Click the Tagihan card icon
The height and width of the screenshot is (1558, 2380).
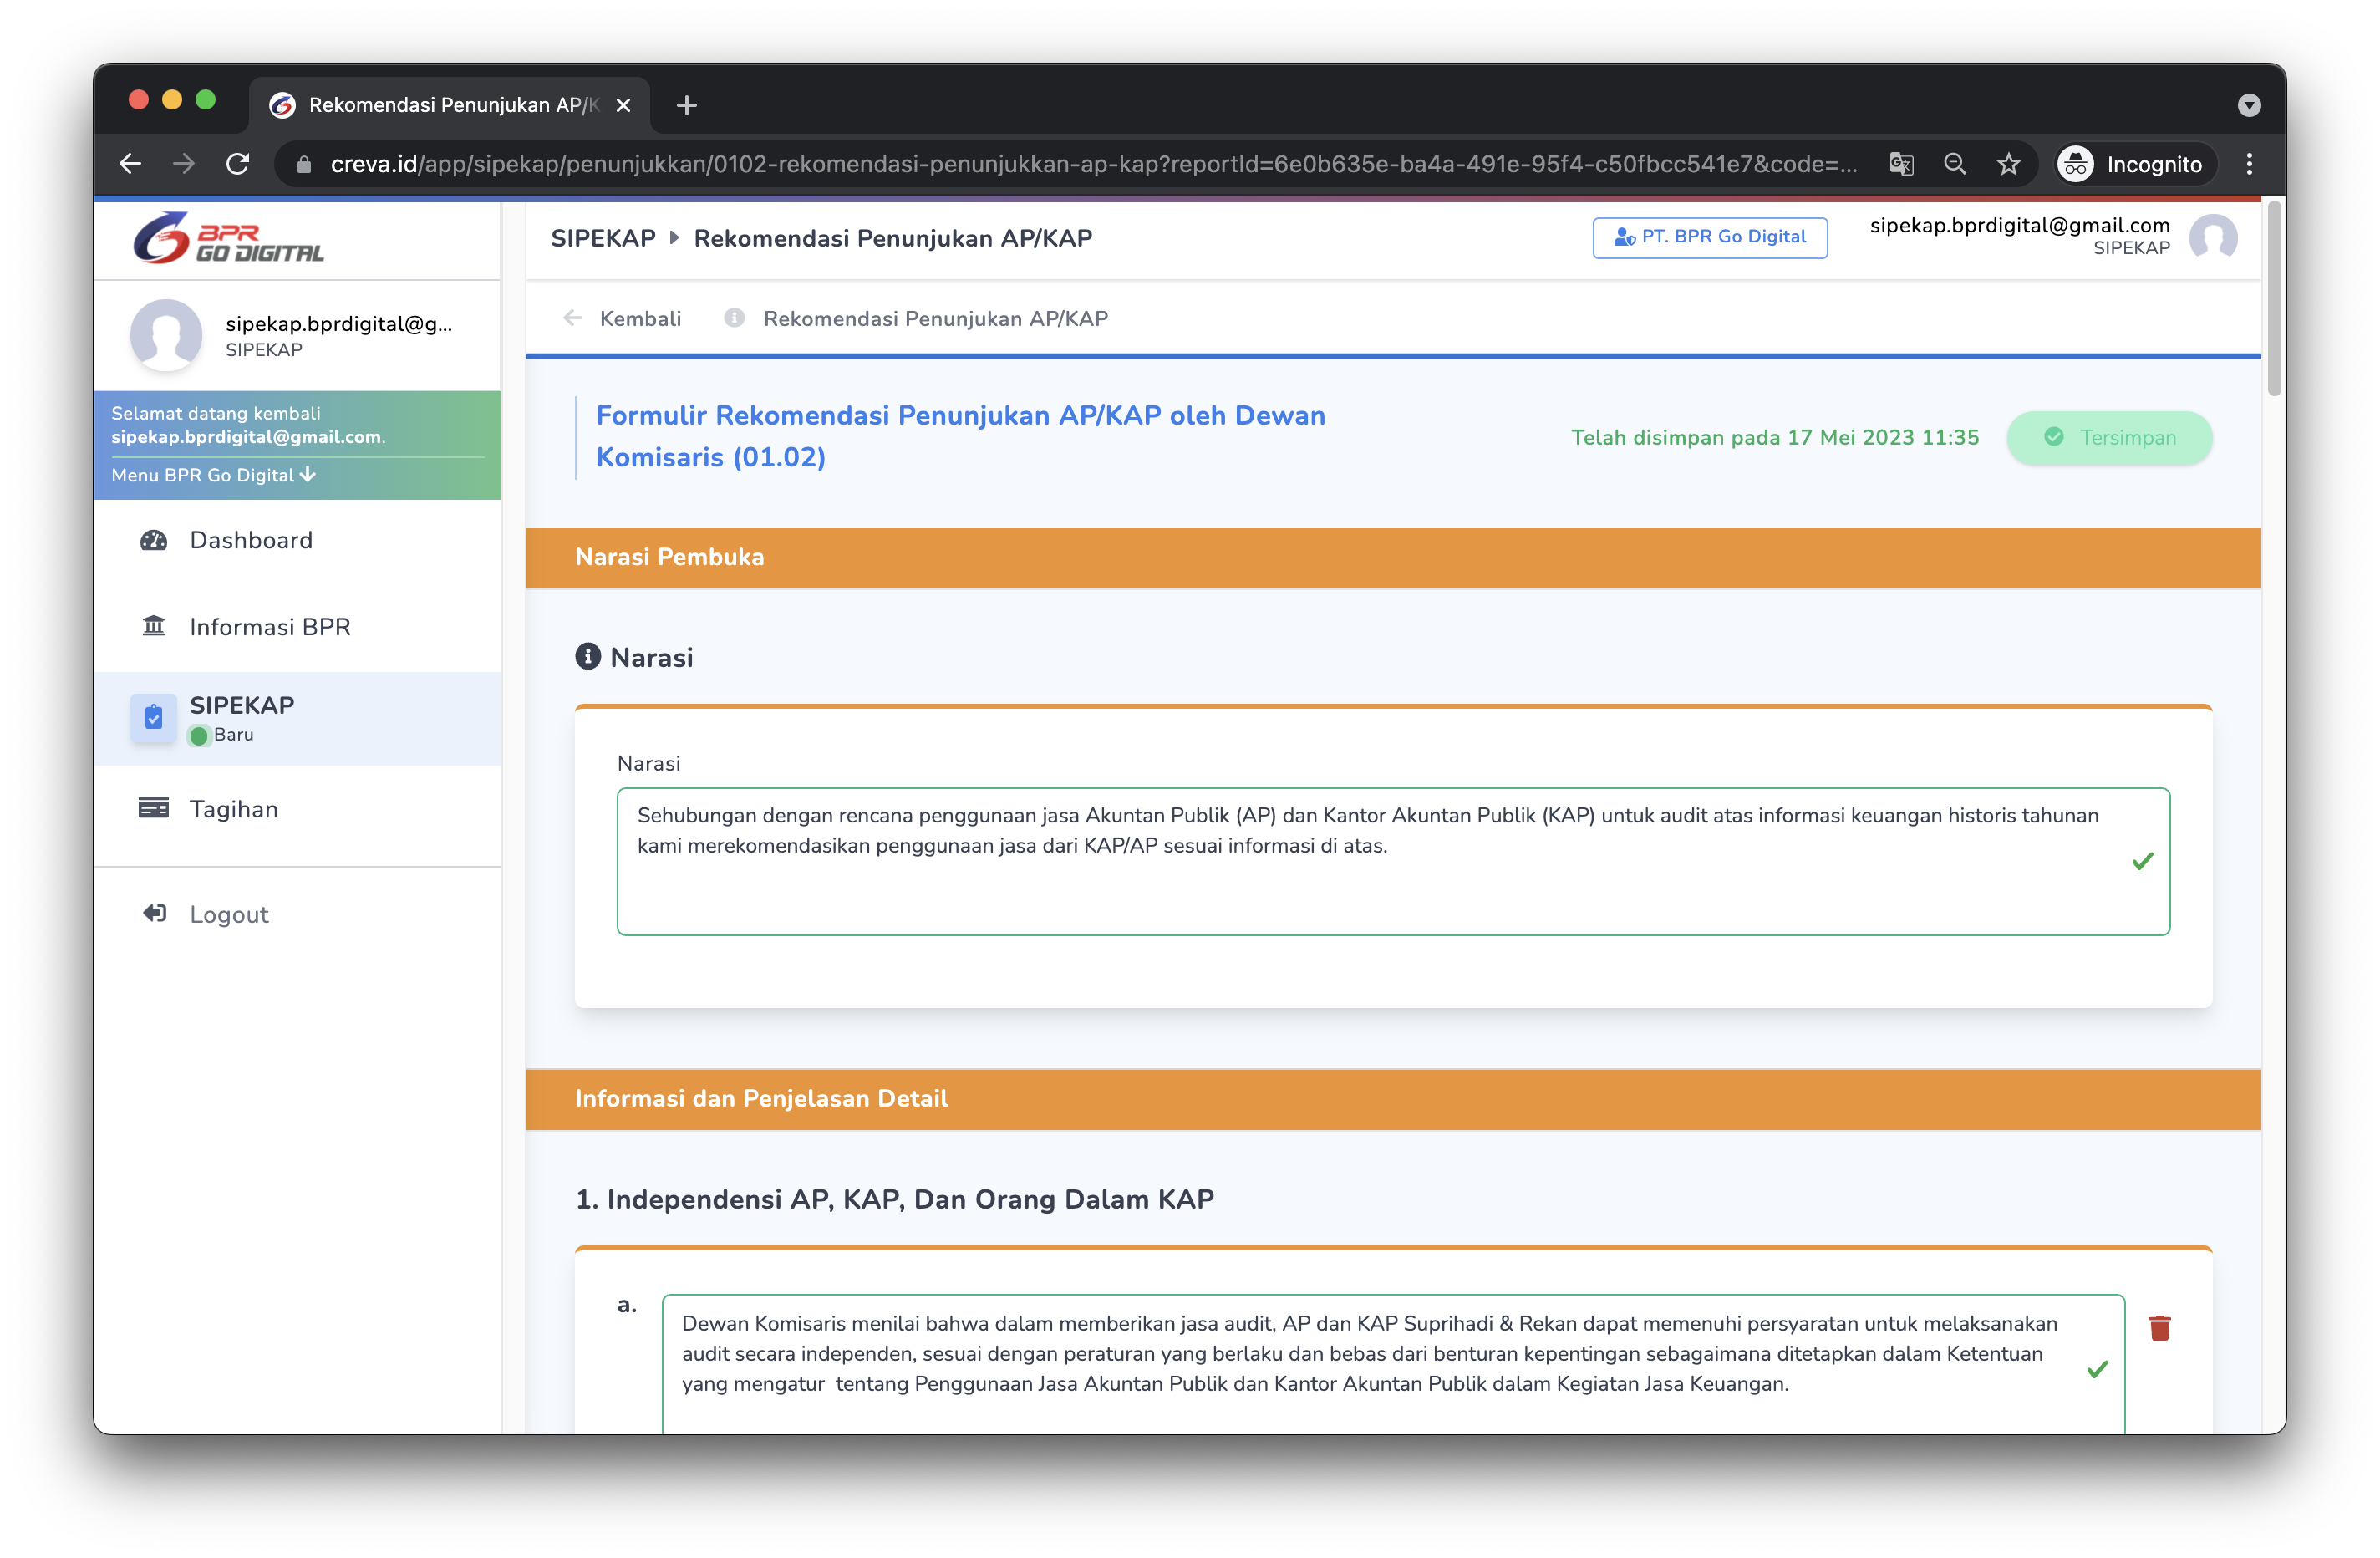pyautogui.click(x=153, y=808)
